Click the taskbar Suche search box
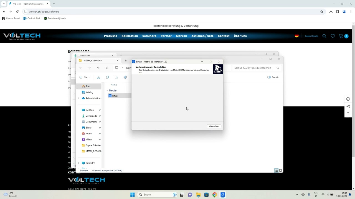355x199 pixels. point(157,195)
